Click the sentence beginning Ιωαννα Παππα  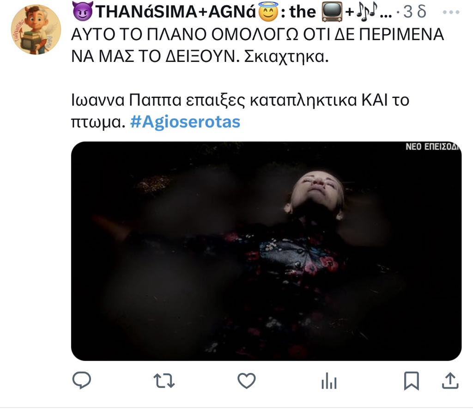tap(240, 111)
